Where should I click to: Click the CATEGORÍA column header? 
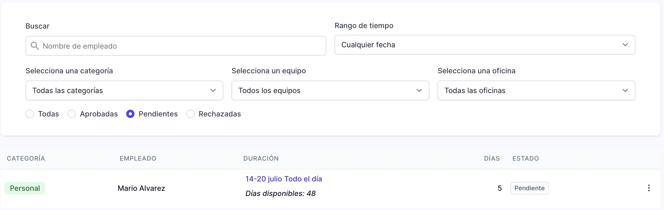click(26, 158)
